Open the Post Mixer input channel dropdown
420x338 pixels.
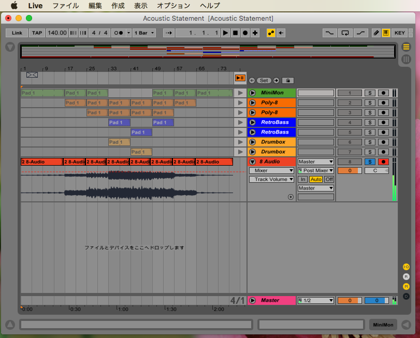coord(316,170)
